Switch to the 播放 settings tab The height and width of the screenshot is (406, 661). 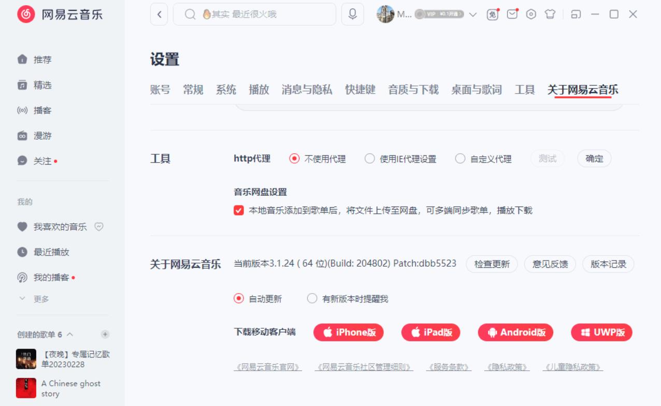(x=259, y=90)
